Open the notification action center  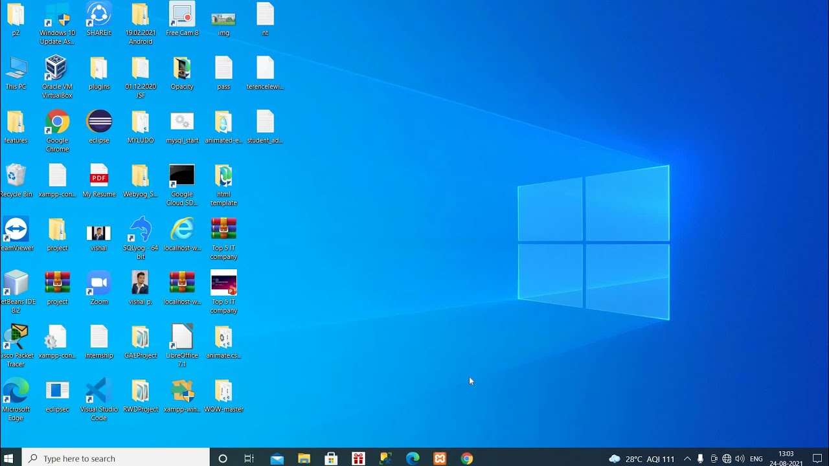click(817, 458)
